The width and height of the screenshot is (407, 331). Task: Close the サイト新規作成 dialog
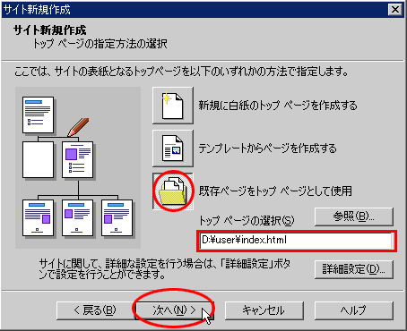tap(394, 10)
